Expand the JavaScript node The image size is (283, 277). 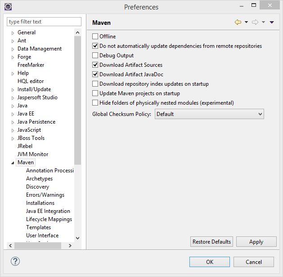pos(13,130)
